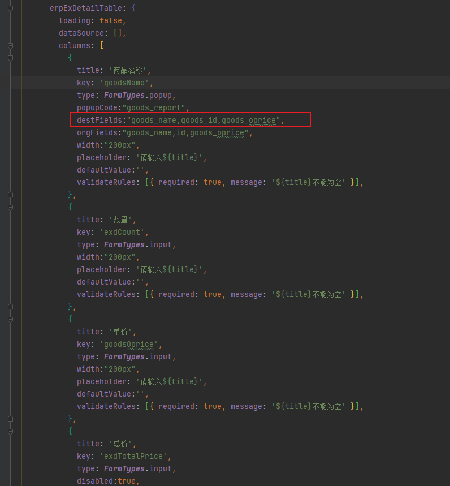Click the 'columns: [' text
The height and width of the screenshot is (486, 450).
[81, 46]
